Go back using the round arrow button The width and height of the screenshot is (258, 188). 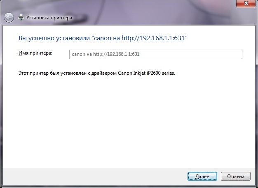pos(9,17)
